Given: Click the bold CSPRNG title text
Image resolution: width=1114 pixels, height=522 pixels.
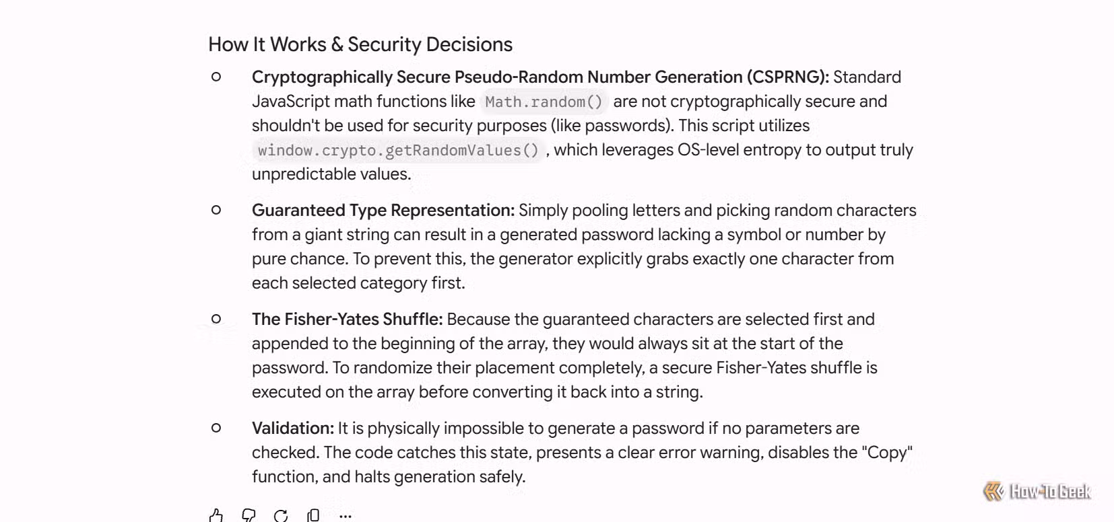Looking at the screenshot, I should click(x=541, y=77).
